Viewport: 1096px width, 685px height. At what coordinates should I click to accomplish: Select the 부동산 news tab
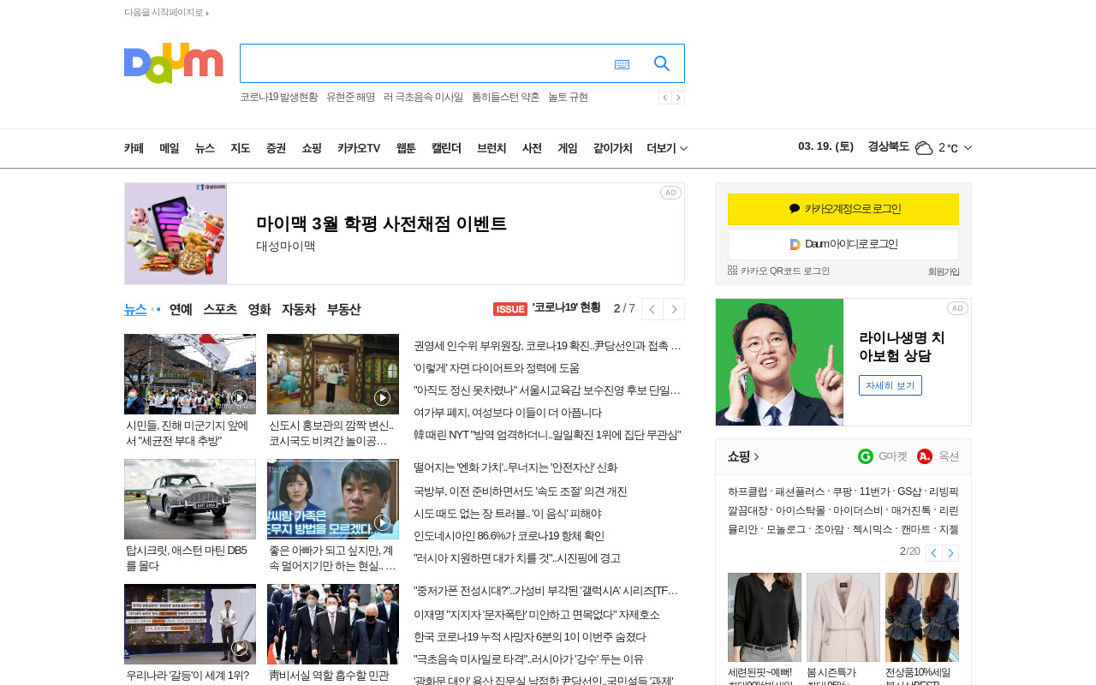point(343,309)
